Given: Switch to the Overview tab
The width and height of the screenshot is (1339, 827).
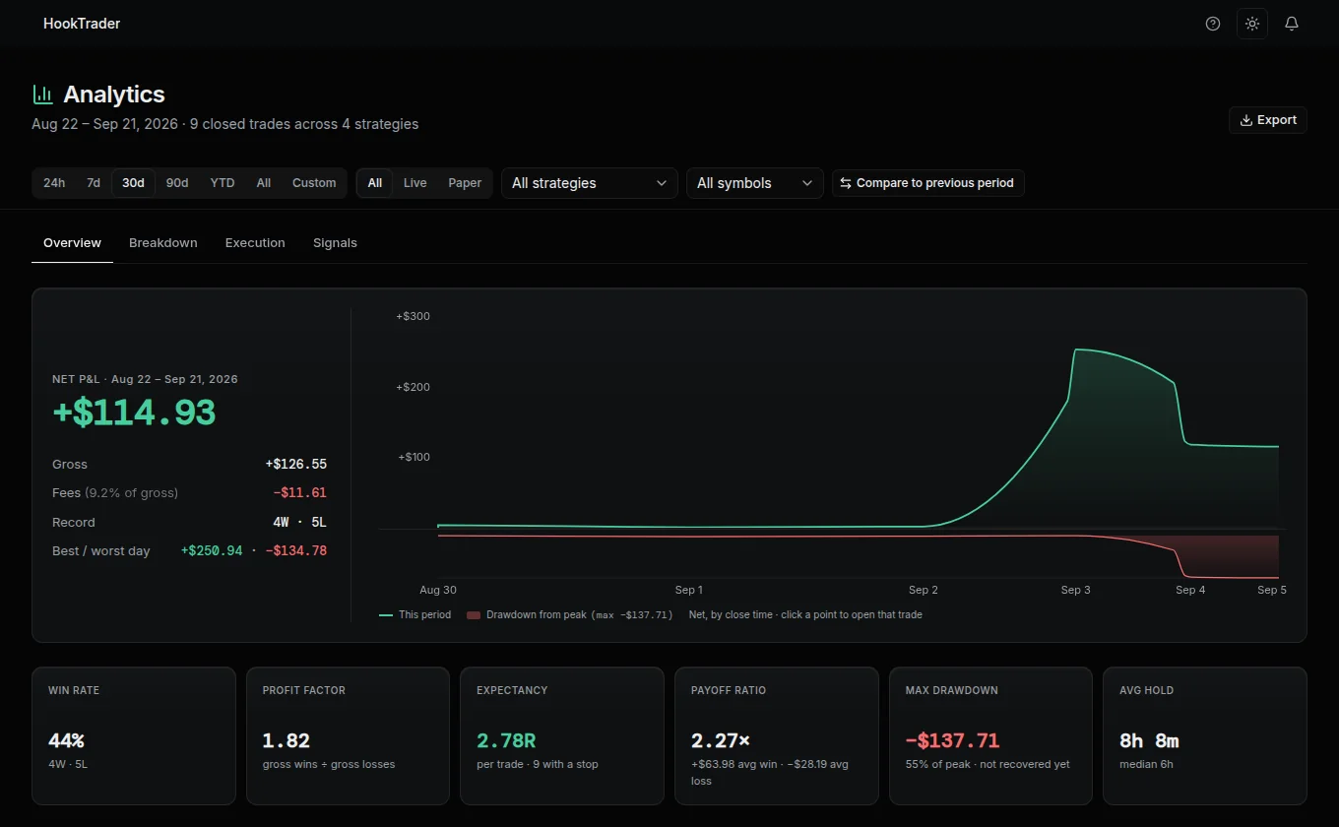Looking at the screenshot, I should pyautogui.click(x=72, y=243).
